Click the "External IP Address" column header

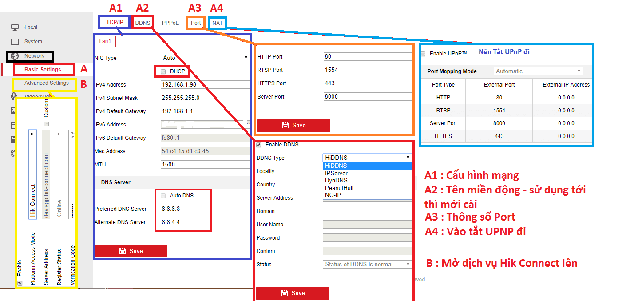pyautogui.click(x=566, y=85)
